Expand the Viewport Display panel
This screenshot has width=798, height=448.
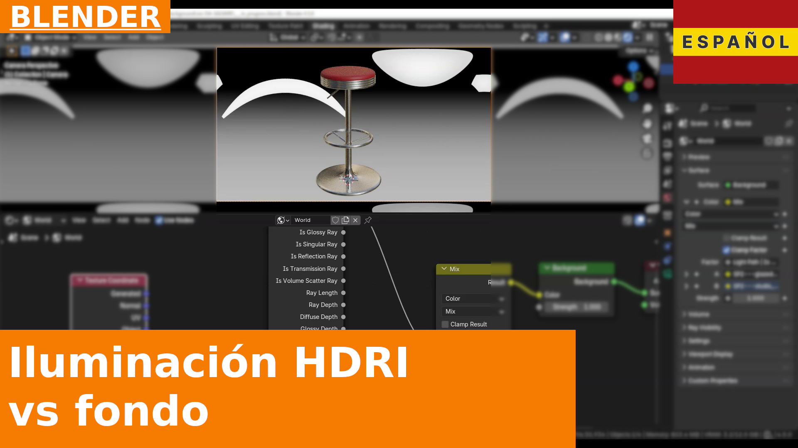[736, 354]
